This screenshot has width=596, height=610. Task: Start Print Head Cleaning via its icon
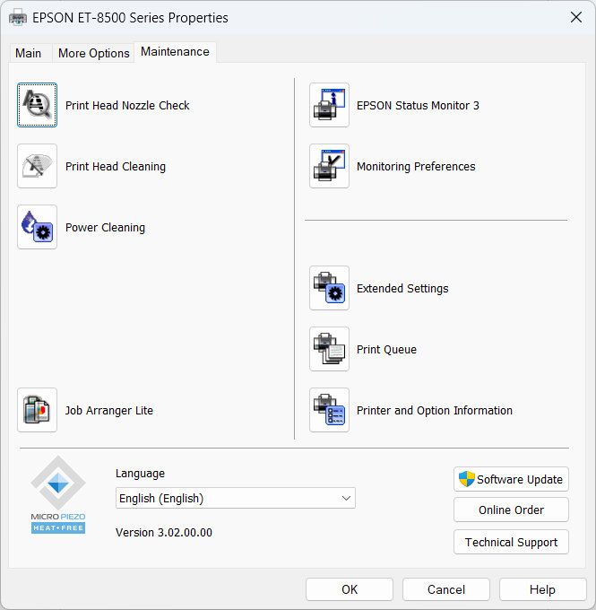pos(37,166)
